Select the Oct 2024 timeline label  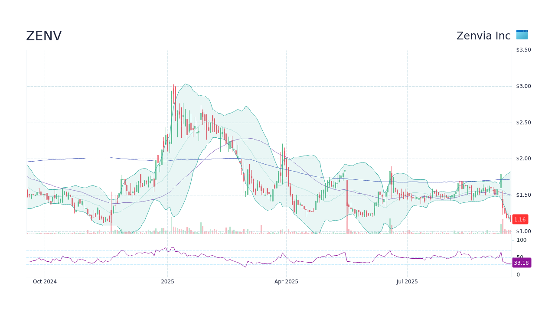point(45,282)
